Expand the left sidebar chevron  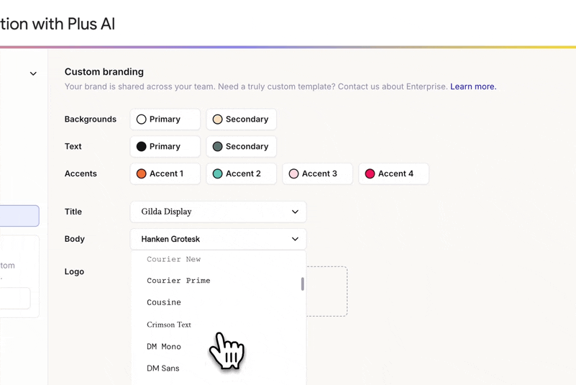(x=33, y=73)
